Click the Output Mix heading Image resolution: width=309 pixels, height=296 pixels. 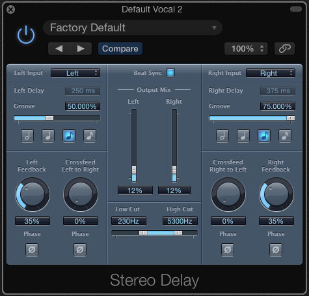[154, 90]
